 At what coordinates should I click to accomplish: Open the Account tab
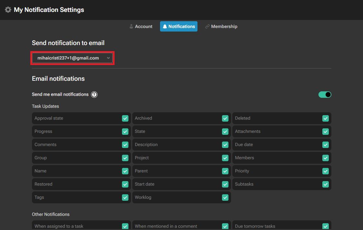pos(141,26)
